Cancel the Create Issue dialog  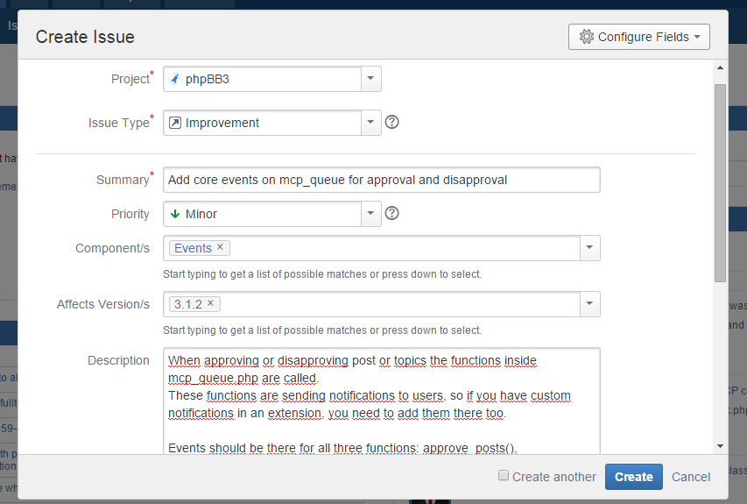tap(691, 477)
